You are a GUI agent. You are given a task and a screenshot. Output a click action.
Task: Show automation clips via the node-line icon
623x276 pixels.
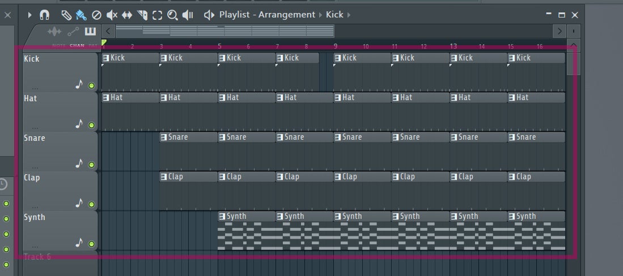coord(73,31)
